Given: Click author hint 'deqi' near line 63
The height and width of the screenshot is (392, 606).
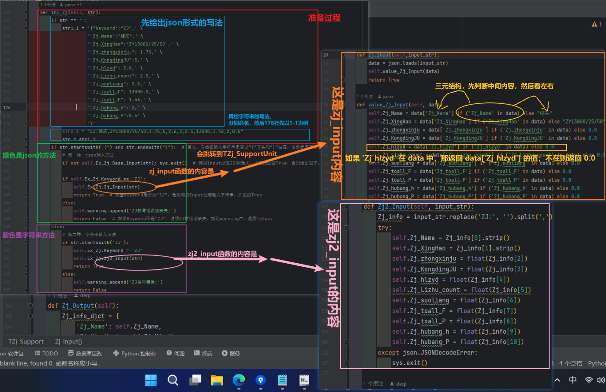Looking at the screenshot, I should point(398,384).
